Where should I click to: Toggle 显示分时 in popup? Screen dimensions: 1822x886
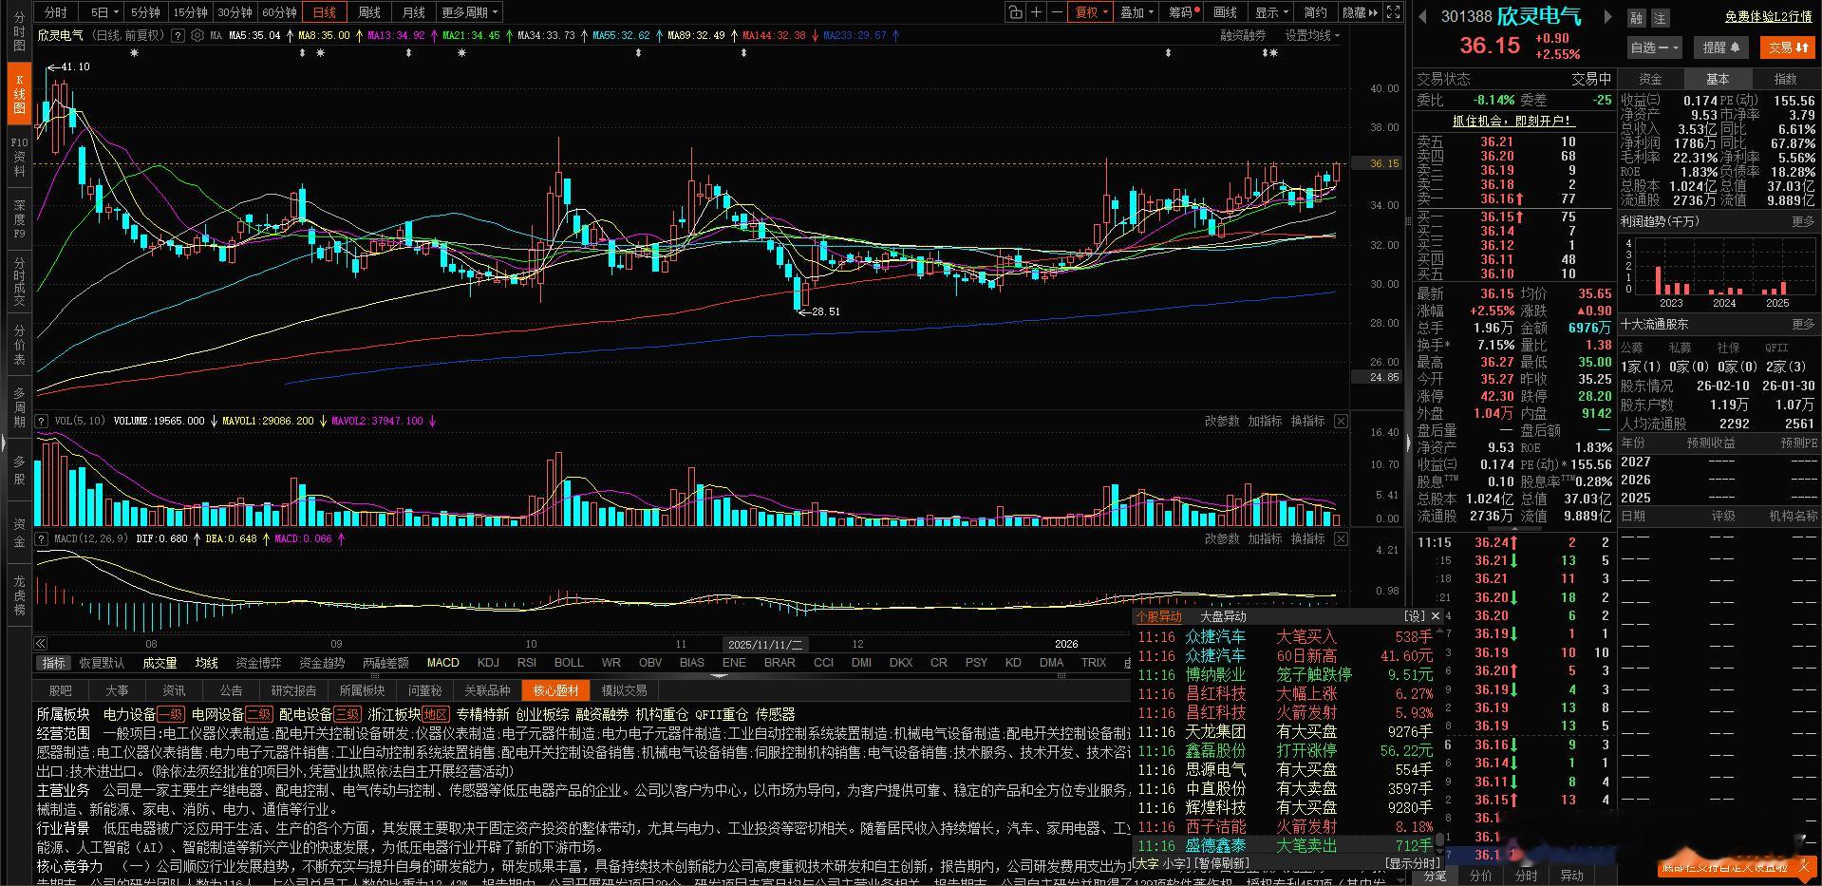point(1413,863)
